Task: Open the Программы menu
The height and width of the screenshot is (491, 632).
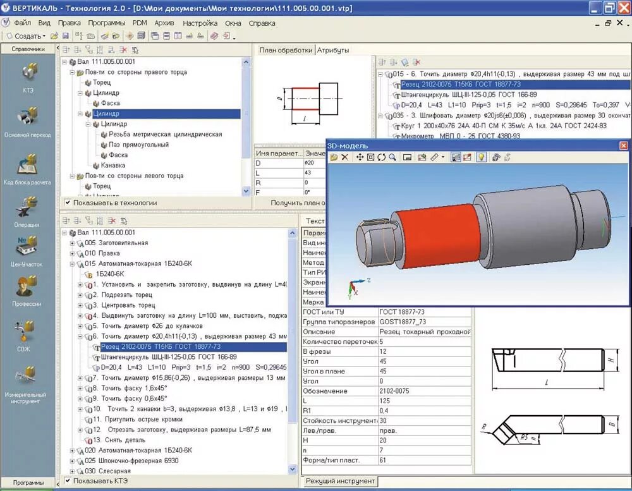Action: coord(106,23)
